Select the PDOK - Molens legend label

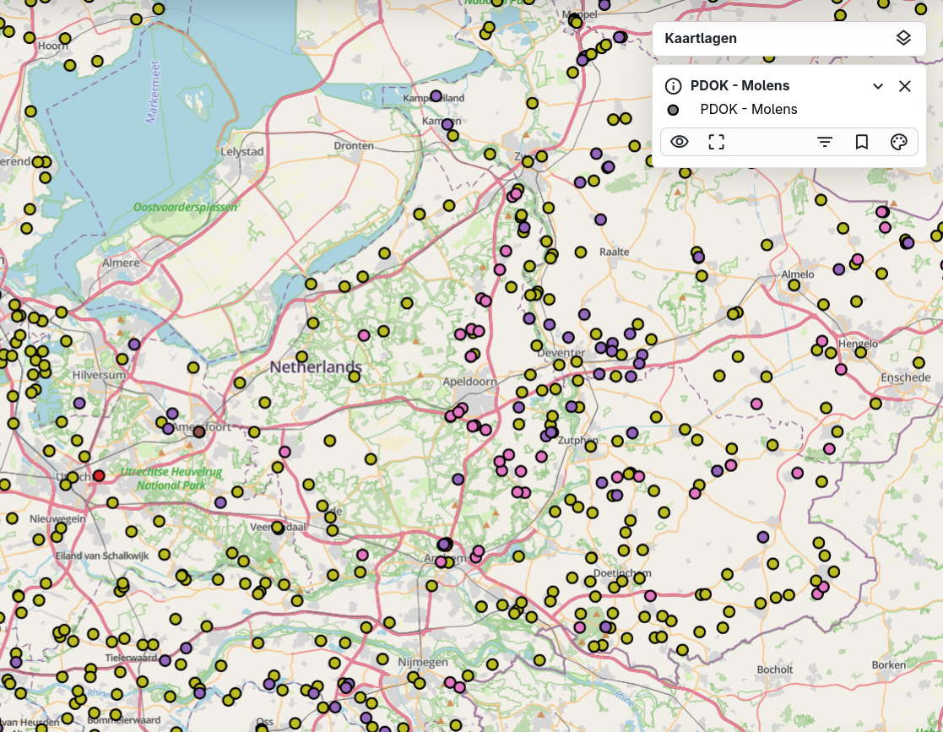point(748,110)
